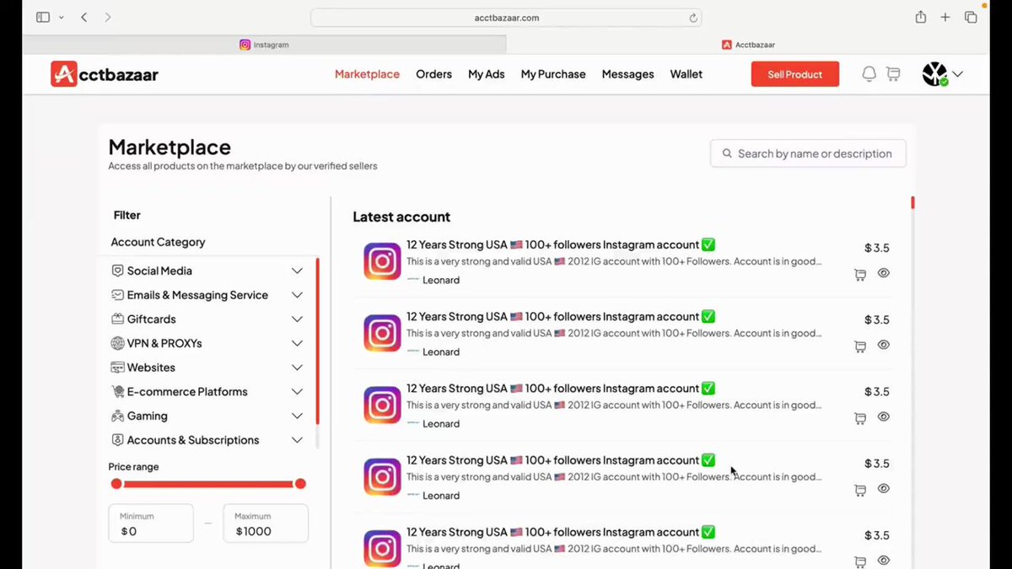
Task: Expand the Websites category chevron
Action: [x=297, y=368]
